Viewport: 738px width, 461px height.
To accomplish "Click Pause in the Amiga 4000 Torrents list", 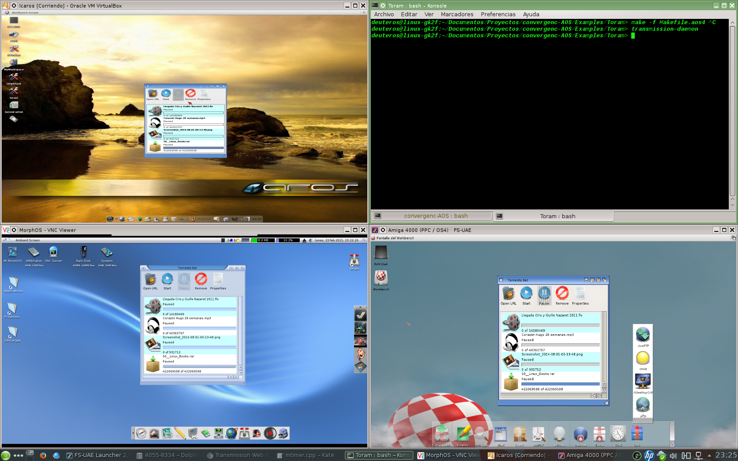I will [544, 296].
